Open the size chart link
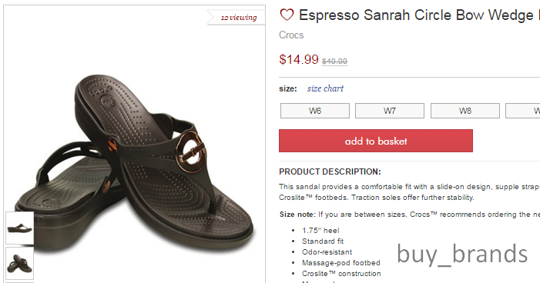This screenshot has width=540, height=283. pyautogui.click(x=325, y=88)
